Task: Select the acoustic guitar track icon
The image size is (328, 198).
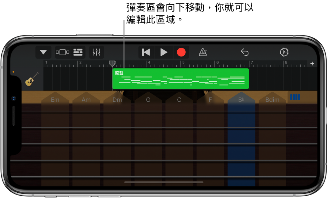Action: pos(32,79)
